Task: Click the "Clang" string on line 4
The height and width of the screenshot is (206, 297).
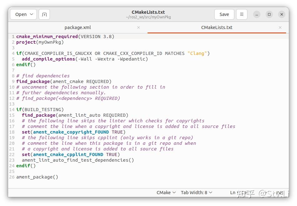Action: (x=197, y=53)
